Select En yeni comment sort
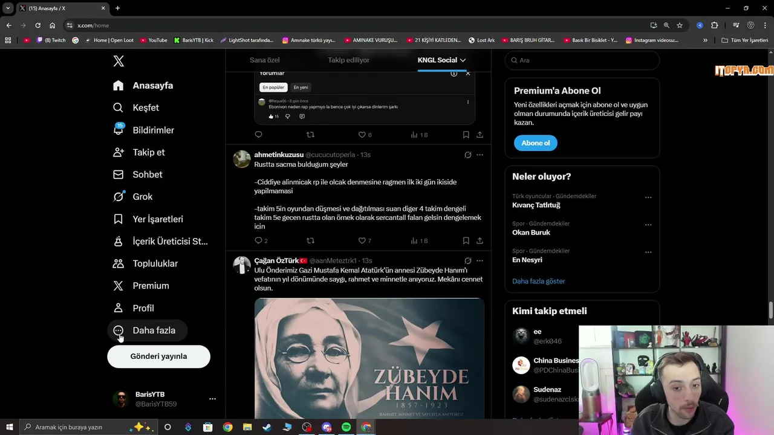The width and height of the screenshot is (774, 435). click(301, 87)
